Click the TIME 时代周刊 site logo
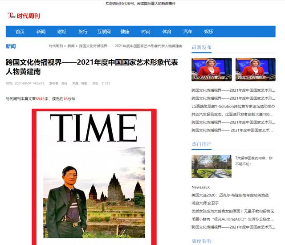This screenshot has width=285, height=245. point(24,16)
